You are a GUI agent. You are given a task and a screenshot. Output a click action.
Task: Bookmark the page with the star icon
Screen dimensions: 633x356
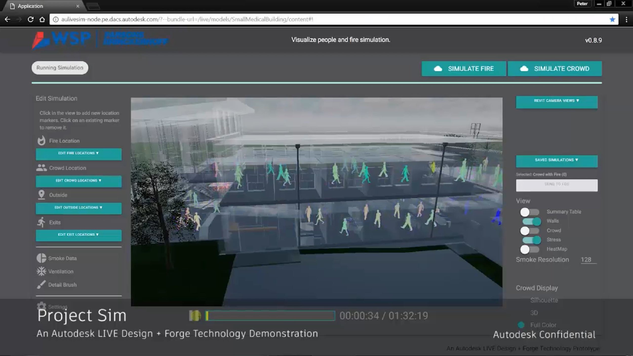[612, 19]
